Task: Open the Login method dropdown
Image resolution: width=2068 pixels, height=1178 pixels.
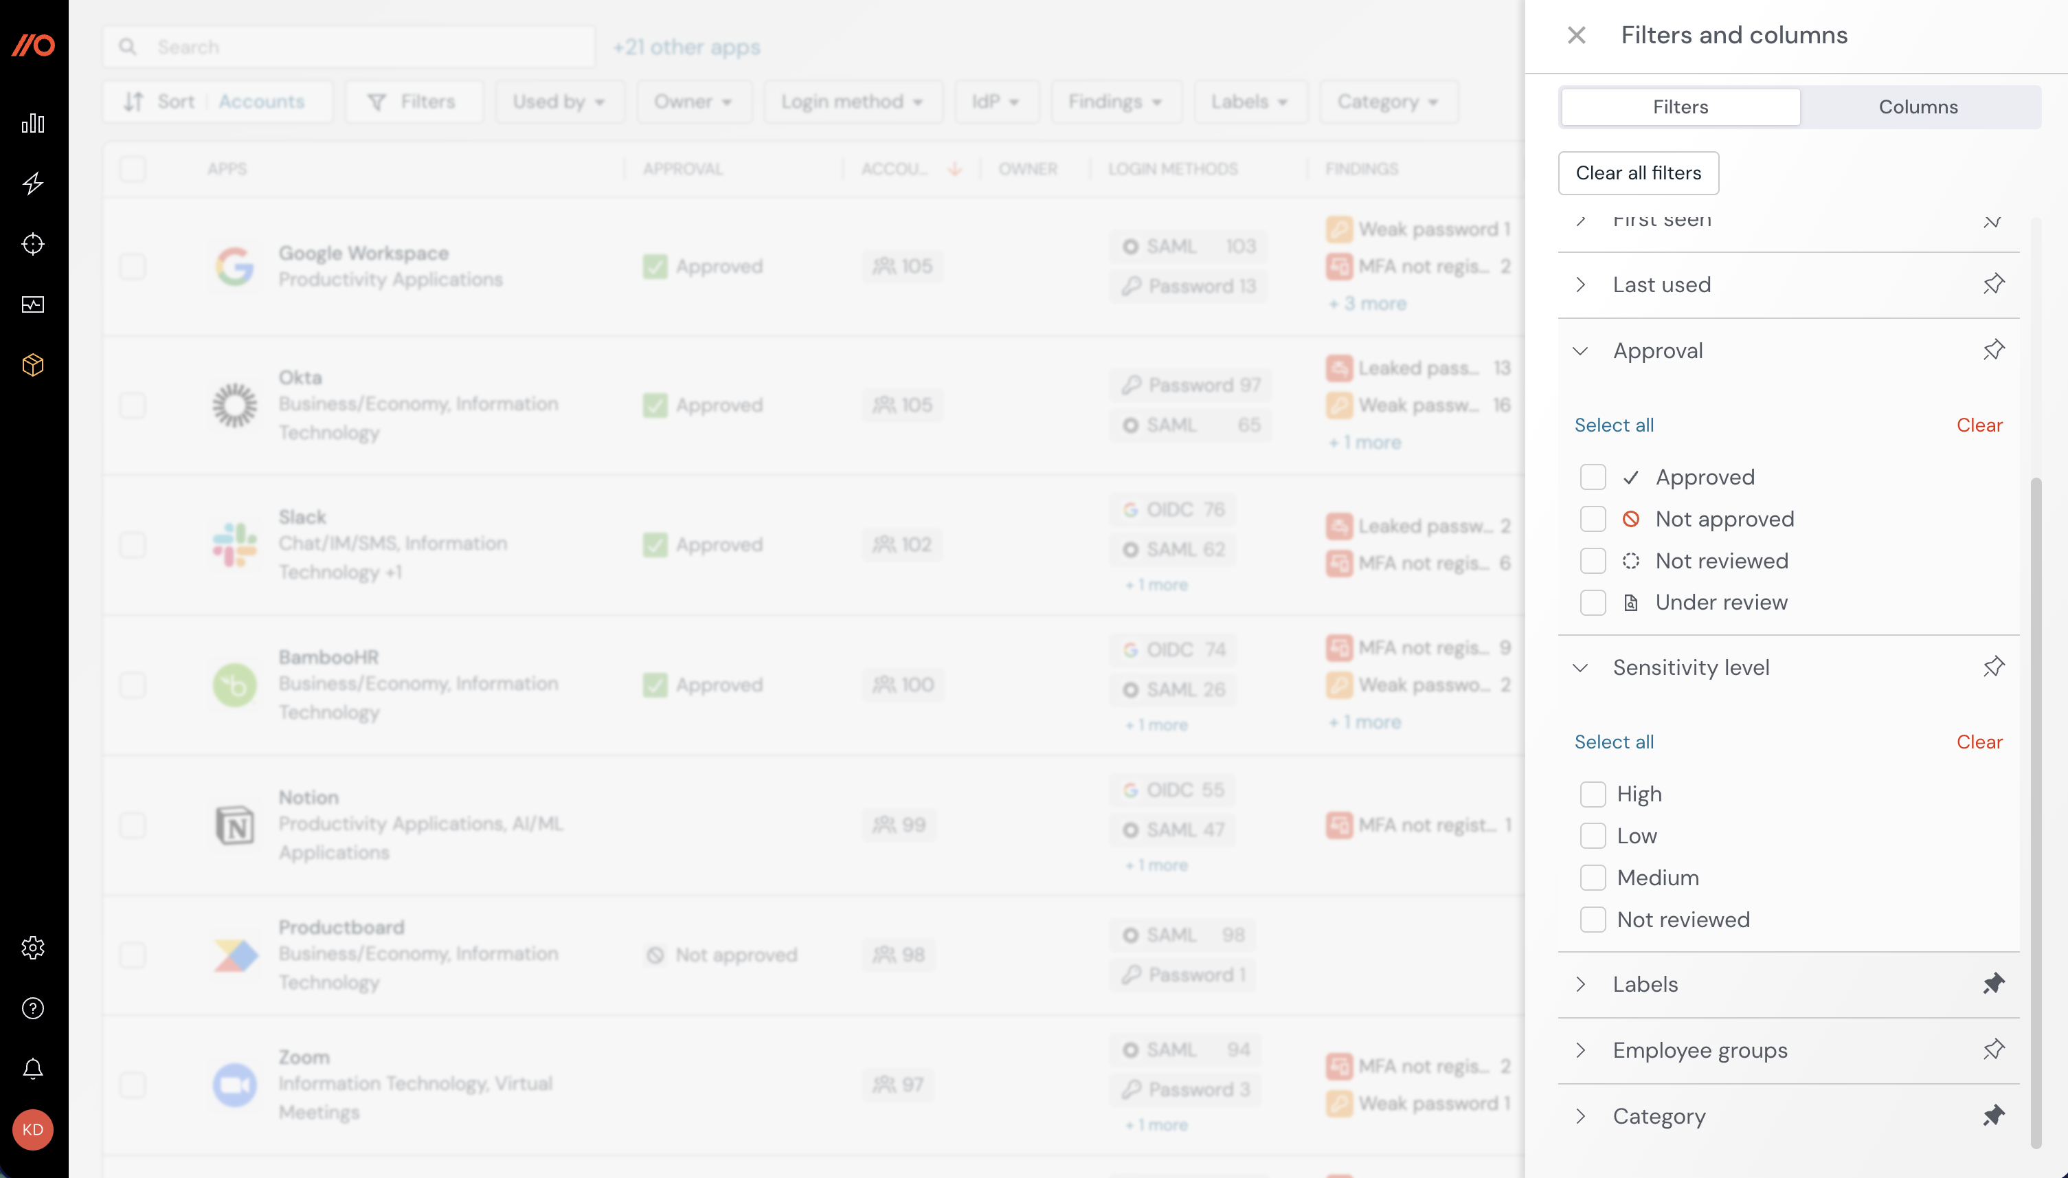Action: pyautogui.click(x=853, y=102)
